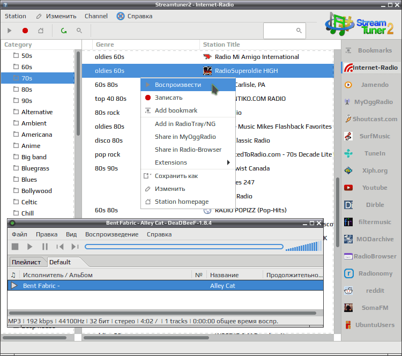Screen dimensions: 402x356
Task: Select the Bollywood category
Action: [38, 191]
